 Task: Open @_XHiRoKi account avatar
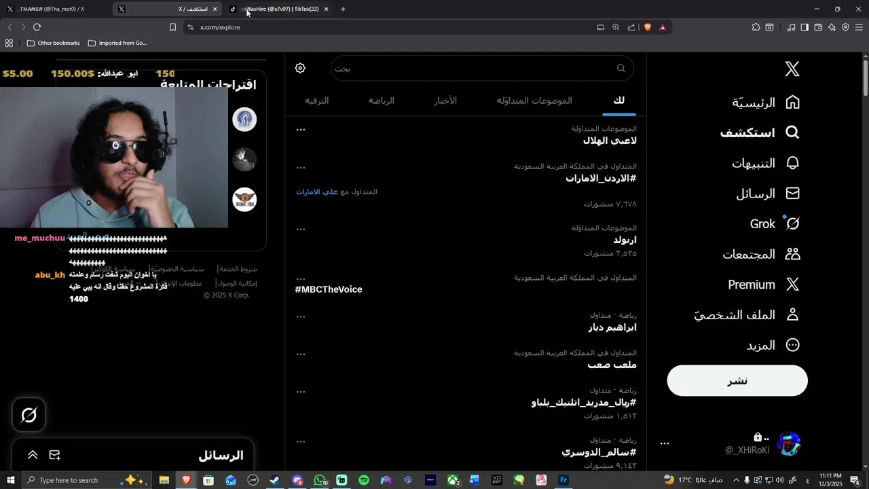coord(789,443)
